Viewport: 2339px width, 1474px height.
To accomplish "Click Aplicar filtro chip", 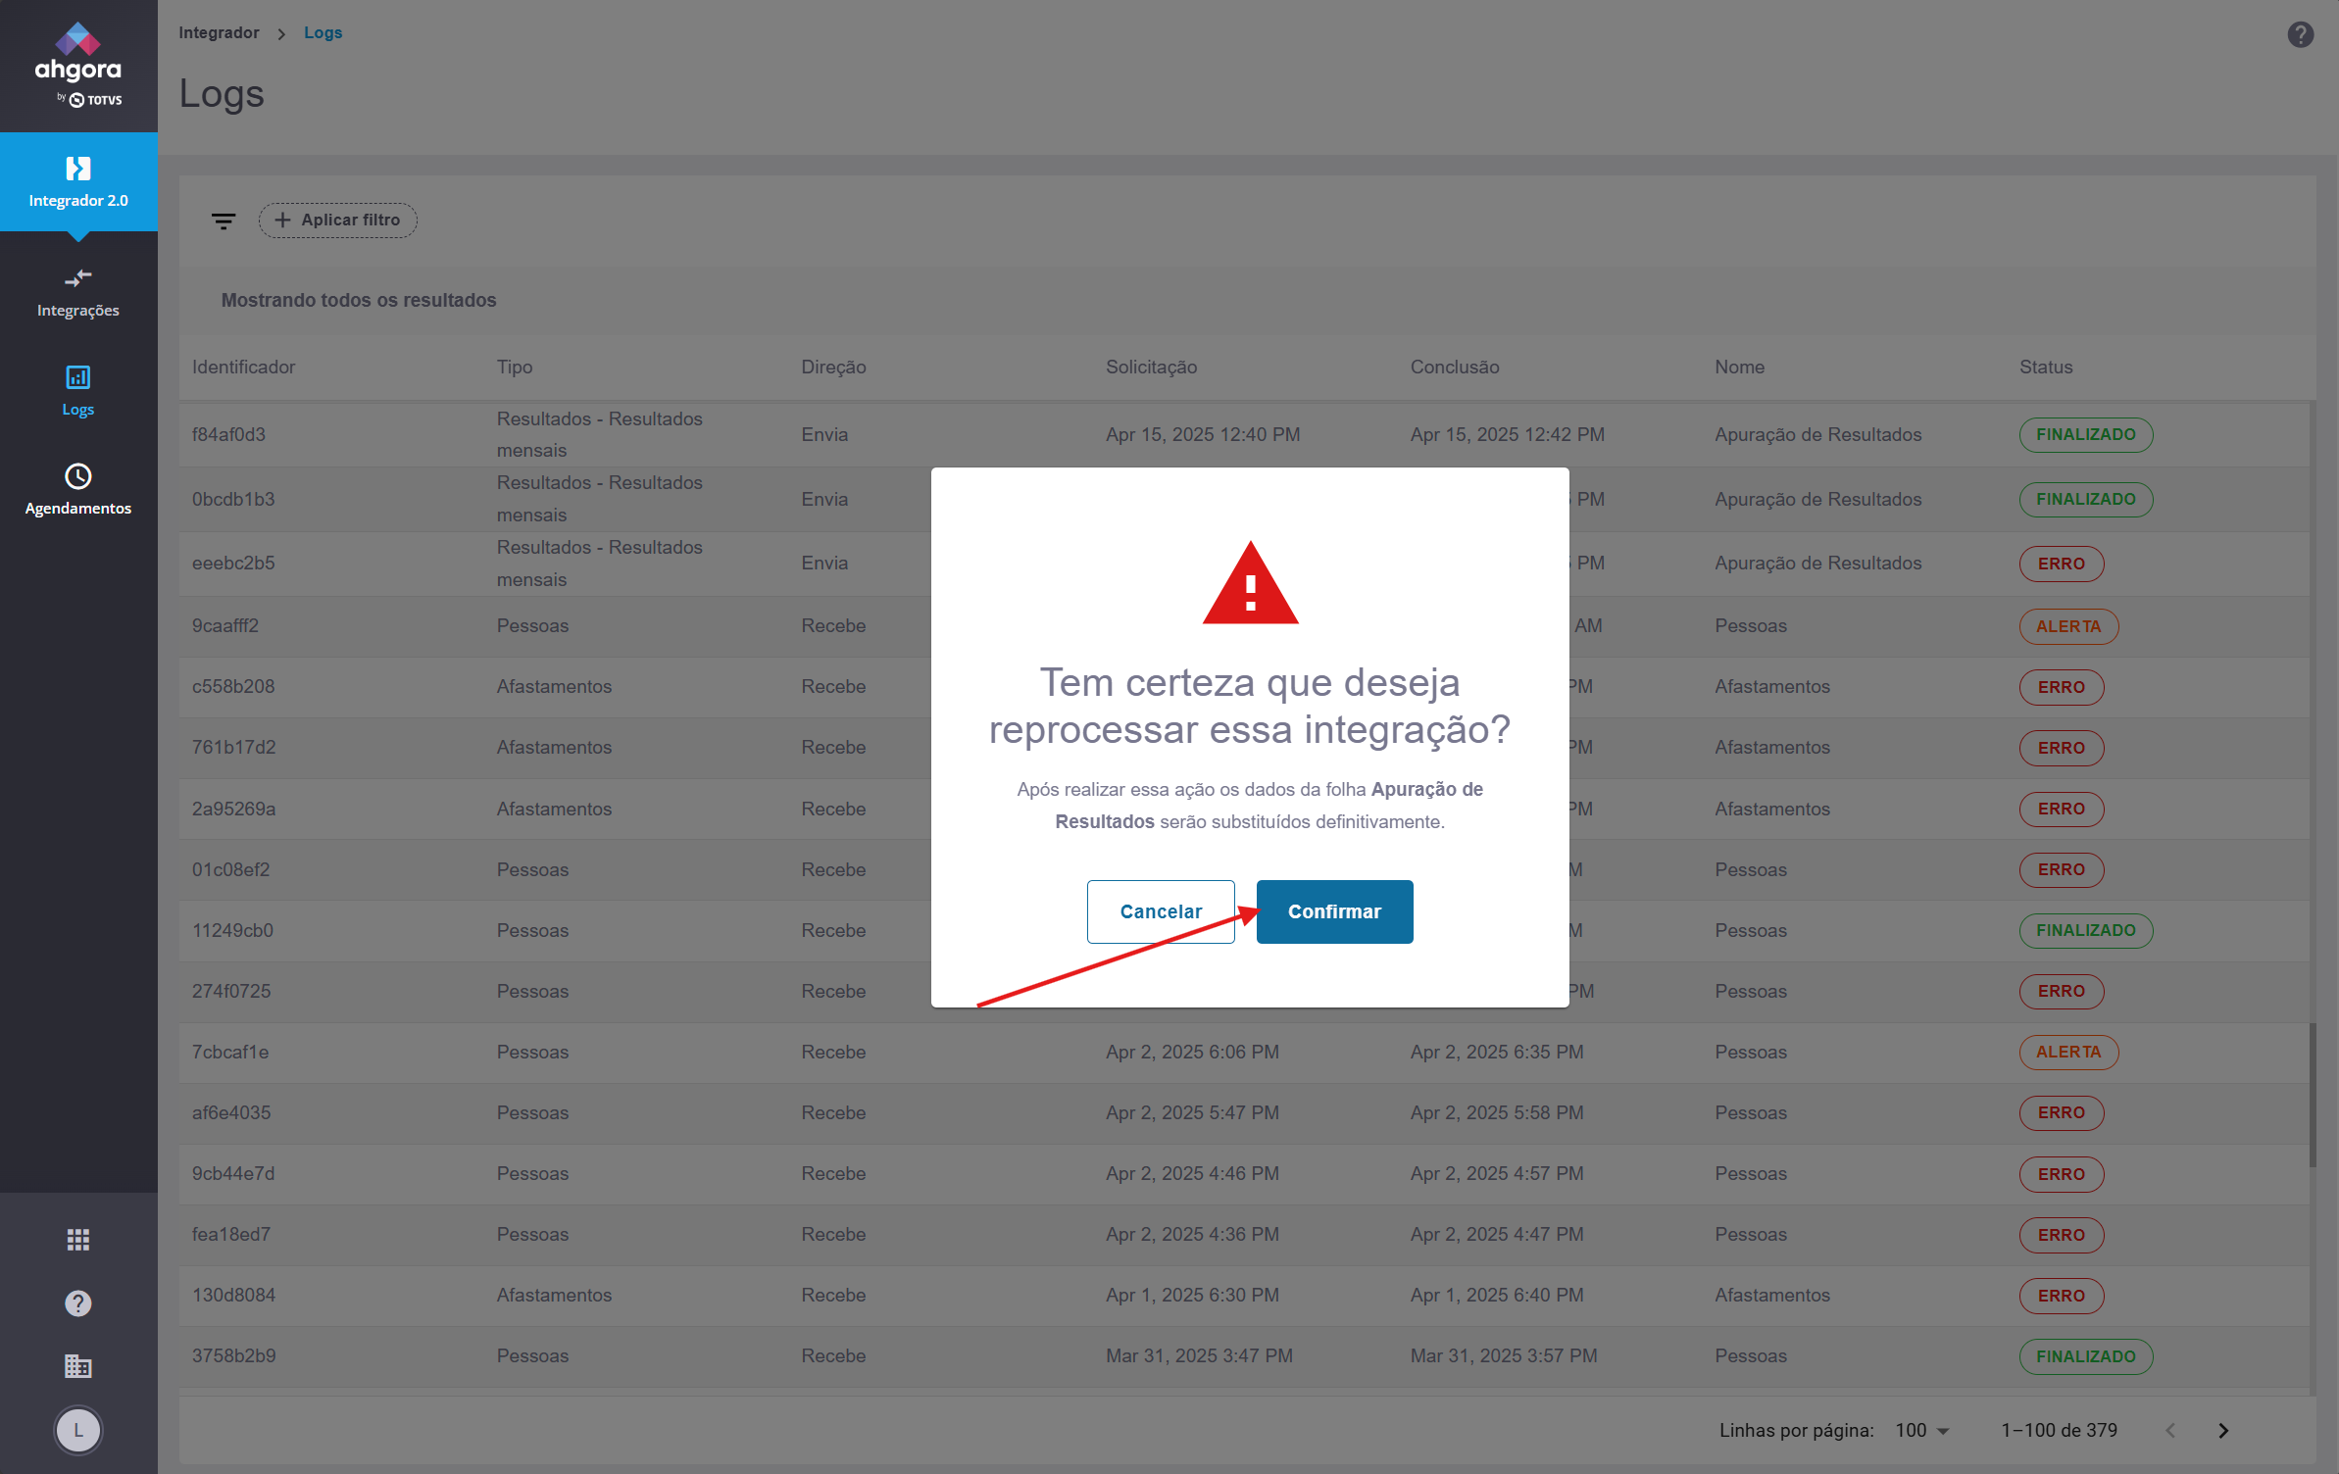I will point(338,221).
